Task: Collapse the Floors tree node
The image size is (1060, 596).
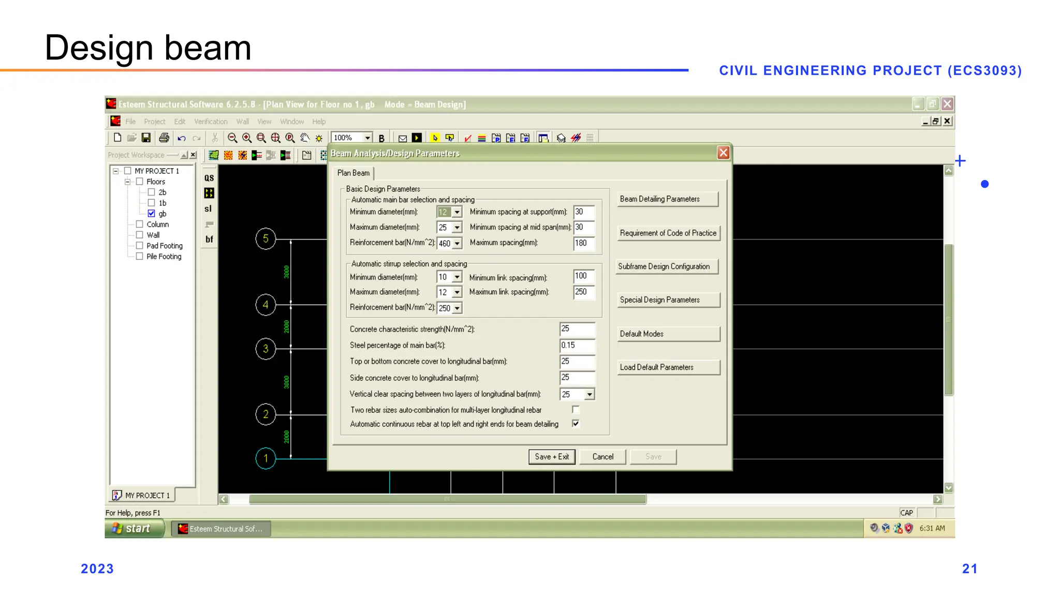Action: 127,182
